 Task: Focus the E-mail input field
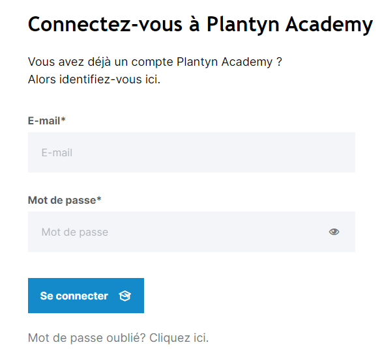(x=192, y=152)
